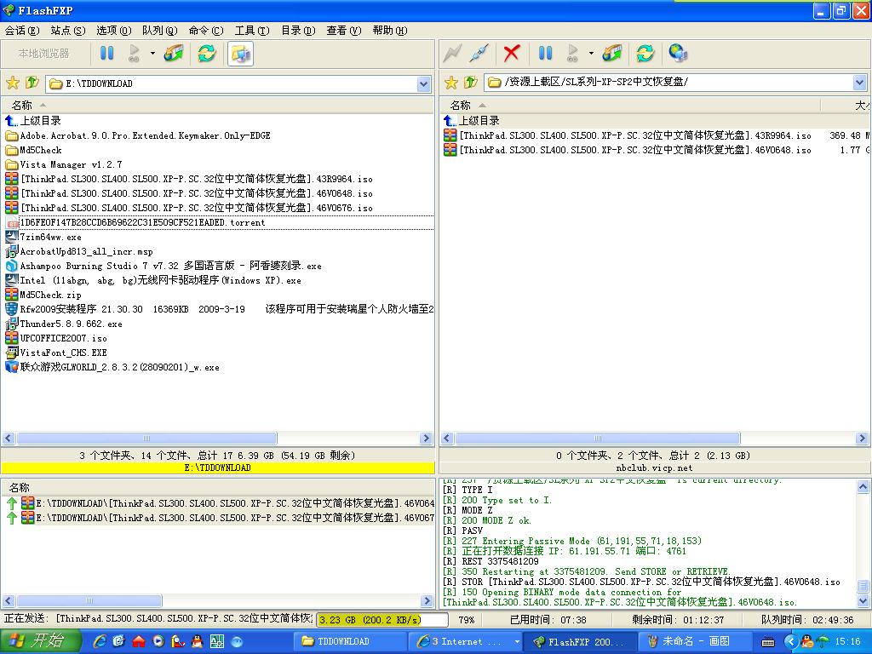
Task: Open the arrow next to local transfer-queue button
Action: tap(152, 54)
